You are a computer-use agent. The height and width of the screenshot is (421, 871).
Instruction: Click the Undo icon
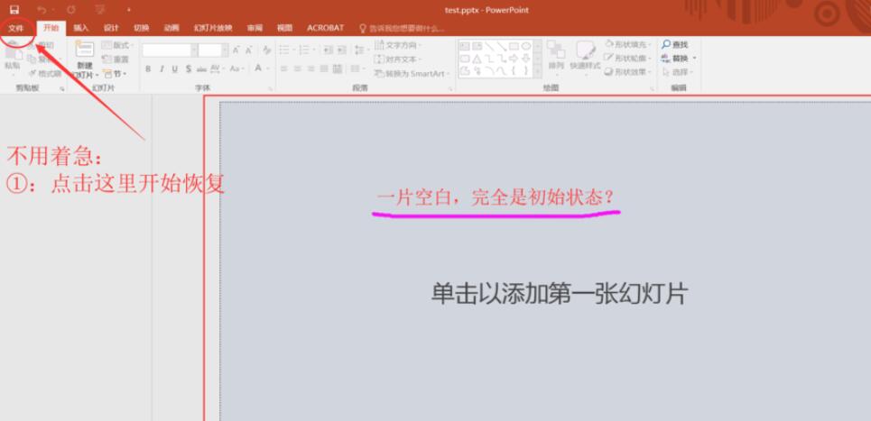[42, 10]
